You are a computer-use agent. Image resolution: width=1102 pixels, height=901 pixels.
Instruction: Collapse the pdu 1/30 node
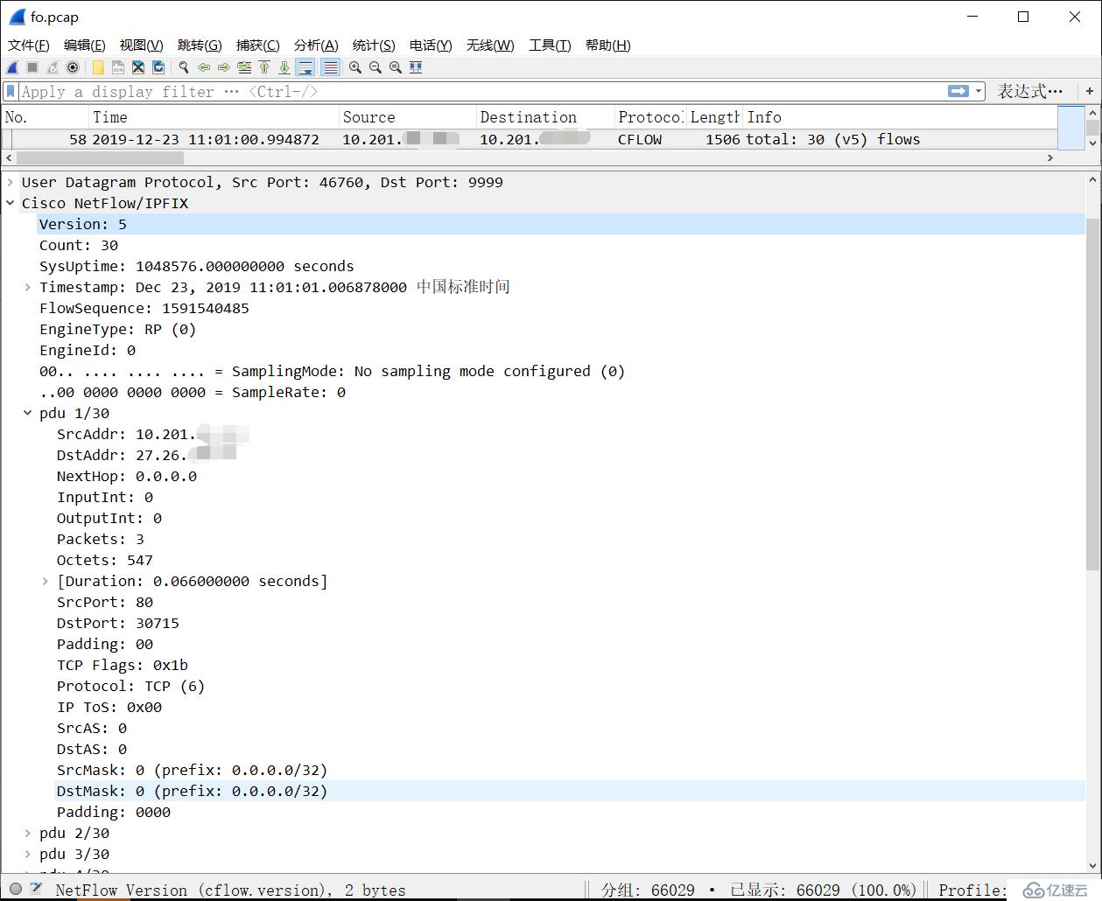click(x=28, y=413)
